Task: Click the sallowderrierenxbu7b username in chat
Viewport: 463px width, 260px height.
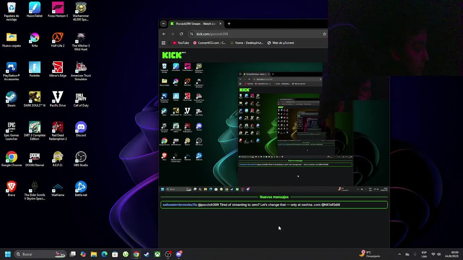Action: pyautogui.click(x=179, y=205)
